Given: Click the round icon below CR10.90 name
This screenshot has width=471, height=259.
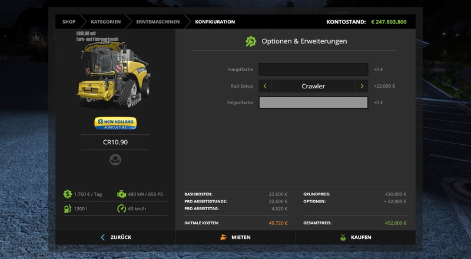Looking at the screenshot, I should coord(115,160).
